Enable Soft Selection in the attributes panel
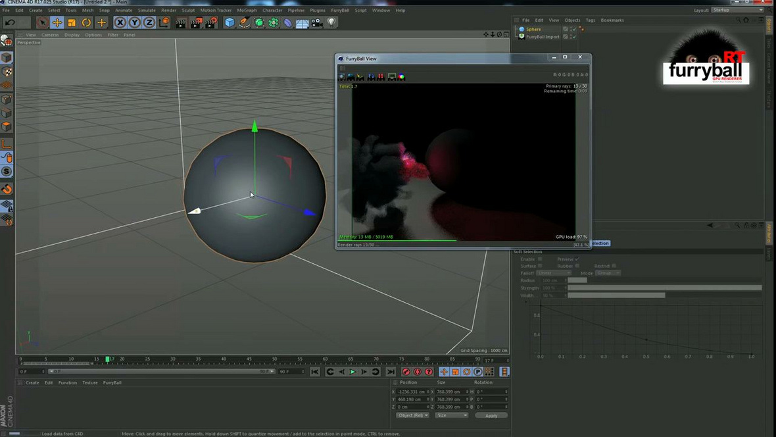 539,259
